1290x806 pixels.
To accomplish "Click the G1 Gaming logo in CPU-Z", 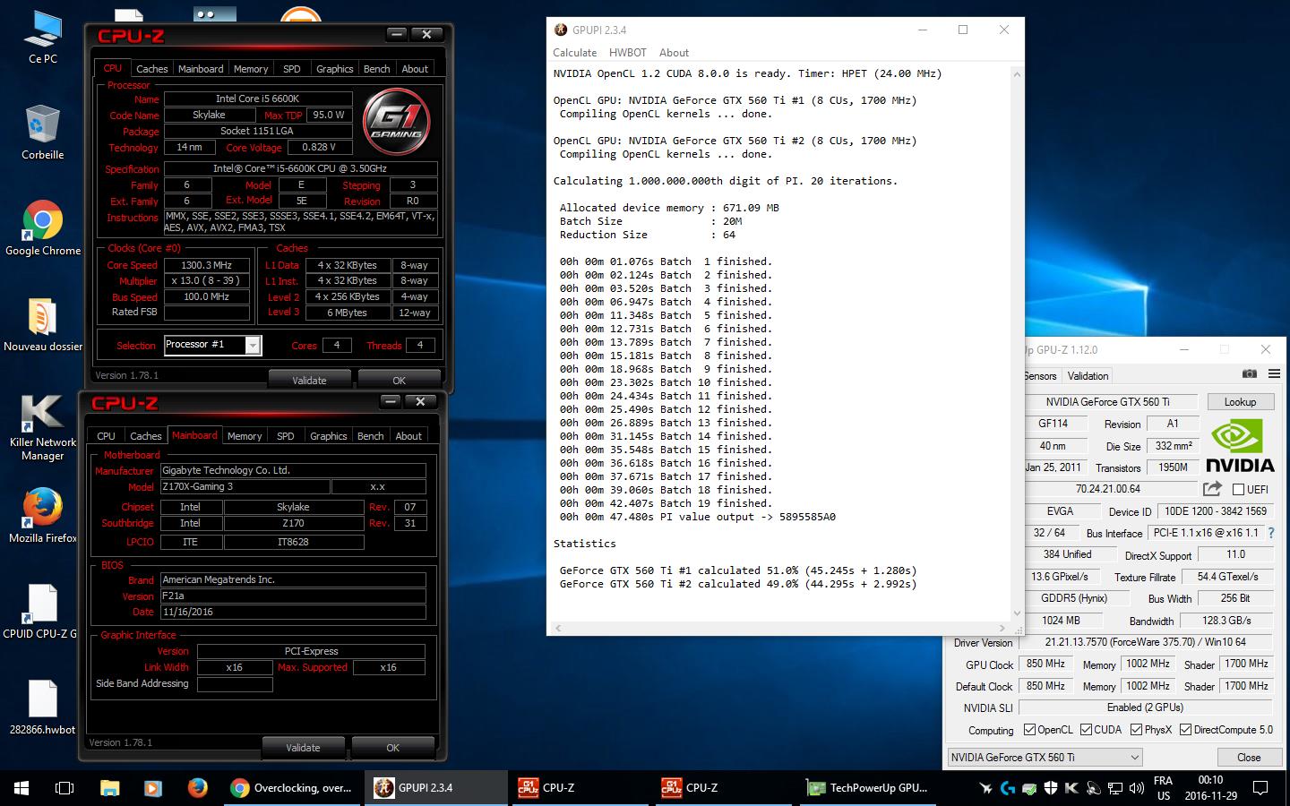I will pos(396,120).
